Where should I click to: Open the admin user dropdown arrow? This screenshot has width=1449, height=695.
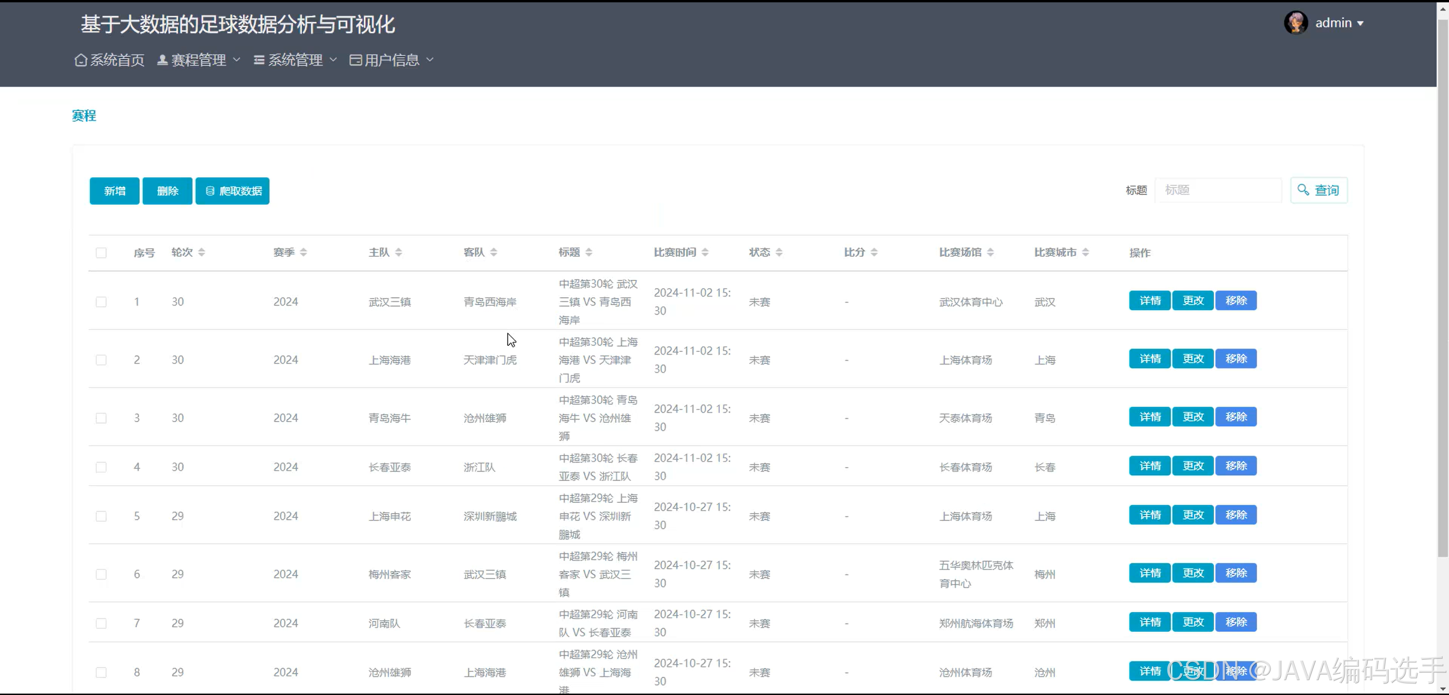tap(1360, 24)
